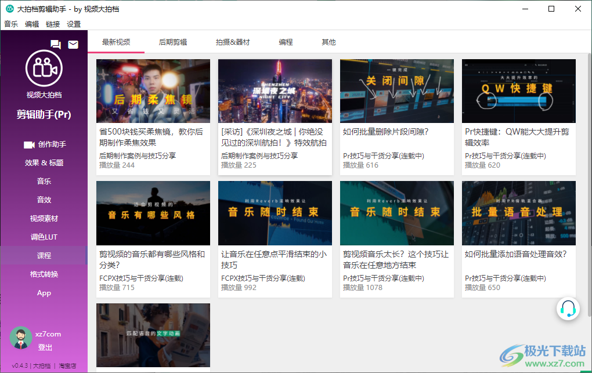592x373 pixels.
Task: Click the xz7com username
Action: click(48, 334)
